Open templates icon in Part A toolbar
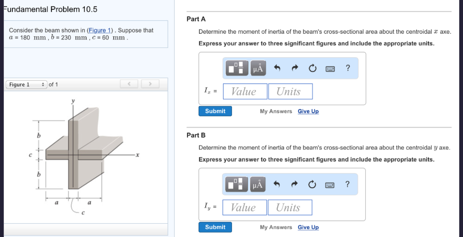 click(238, 68)
